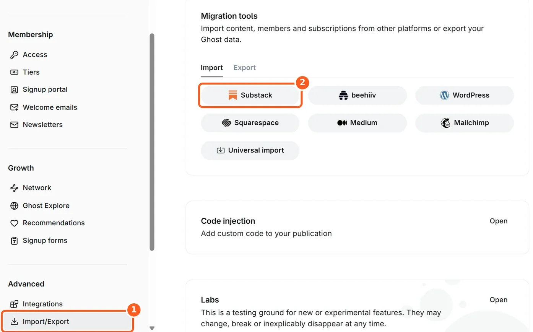Switch to the Import tab
Viewport: 533px width, 332px height.
tap(212, 68)
